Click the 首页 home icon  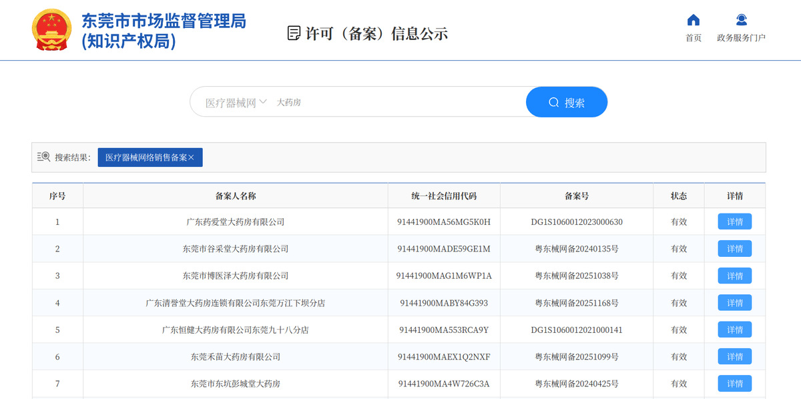[694, 21]
